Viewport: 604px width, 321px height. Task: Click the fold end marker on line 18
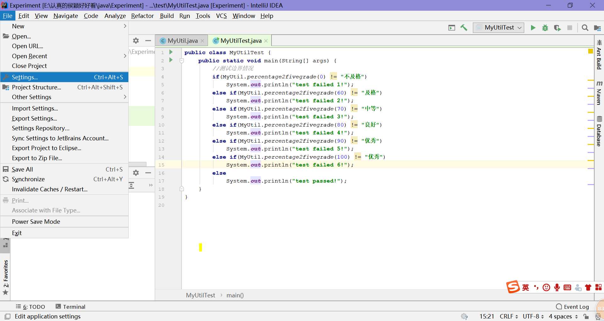click(x=182, y=189)
